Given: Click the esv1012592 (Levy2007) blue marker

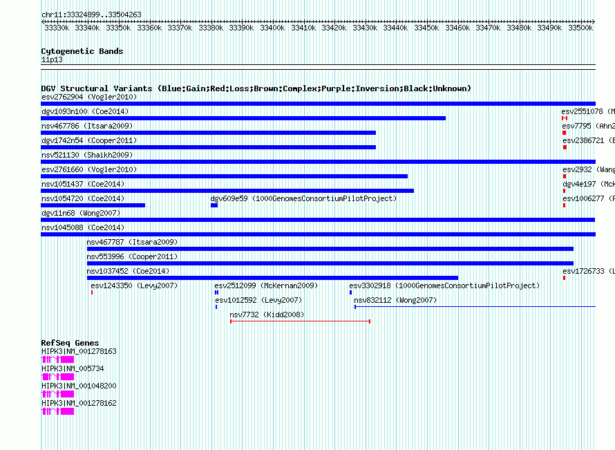Looking at the screenshot, I should coord(216,307).
